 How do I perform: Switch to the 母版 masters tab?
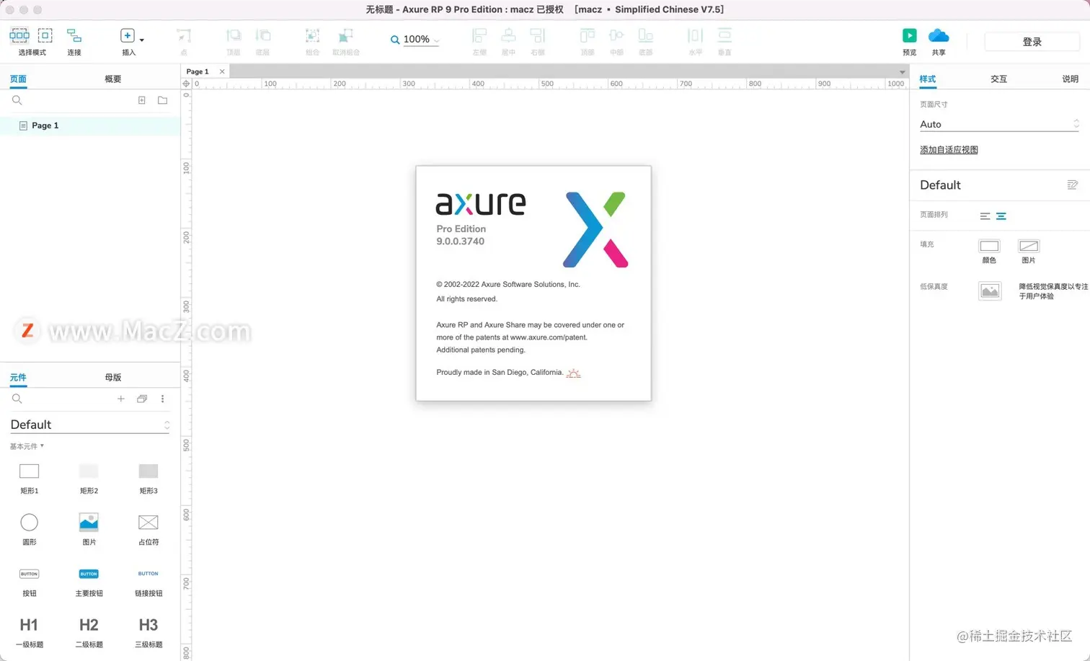pyautogui.click(x=113, y=378)
